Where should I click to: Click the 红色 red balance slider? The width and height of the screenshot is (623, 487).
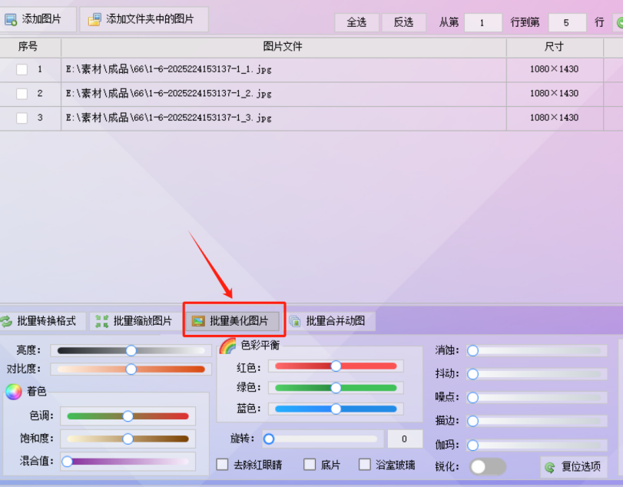(x=336, y=366)
